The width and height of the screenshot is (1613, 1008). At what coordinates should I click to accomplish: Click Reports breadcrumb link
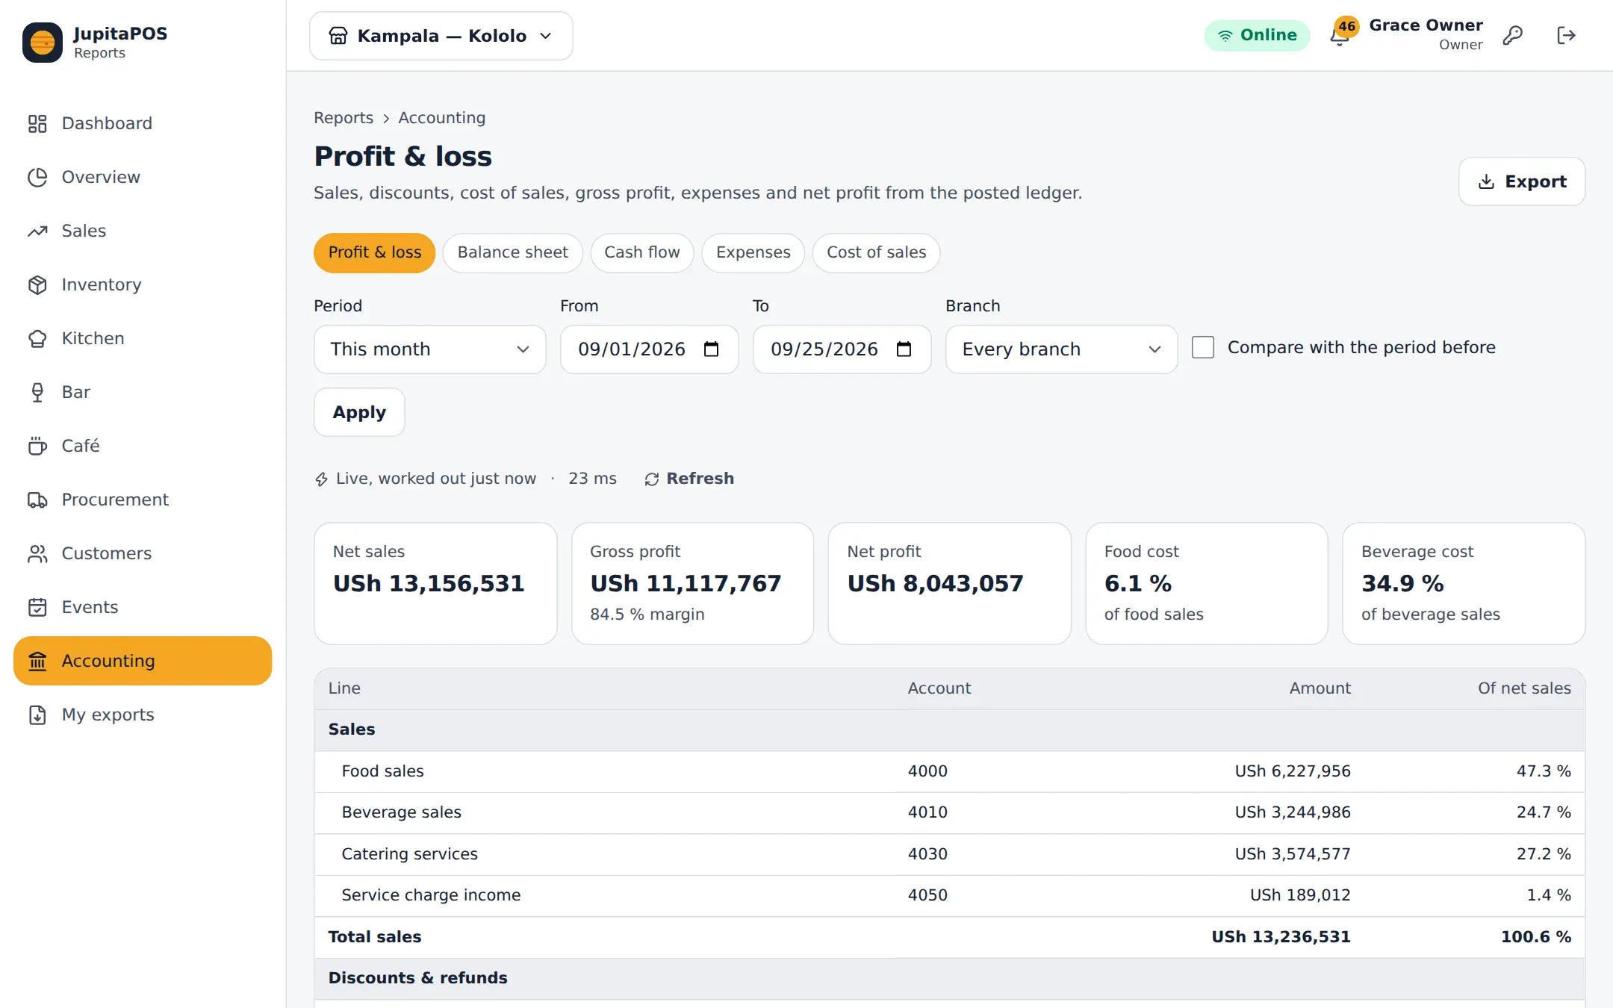[x=344, y=118]
